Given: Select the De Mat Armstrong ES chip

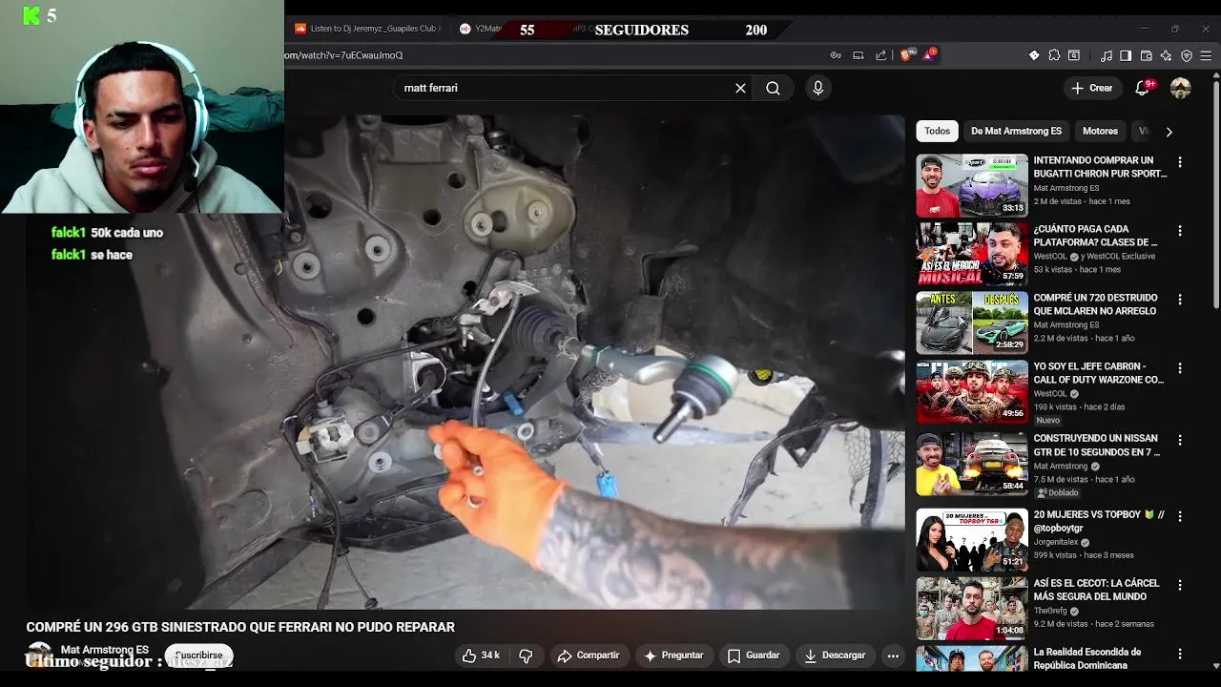Looking at the screenshot, I should pyautogui.click(x=1016, y=131).
